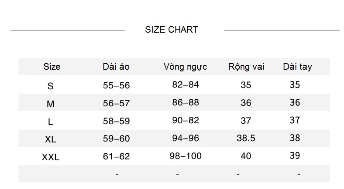
Task: Select the S size row label
Action: [x=51, y=86]
